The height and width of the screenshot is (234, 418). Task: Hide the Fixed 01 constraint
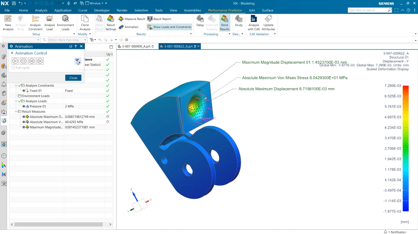pyautogui.click(x=24, y=91)
